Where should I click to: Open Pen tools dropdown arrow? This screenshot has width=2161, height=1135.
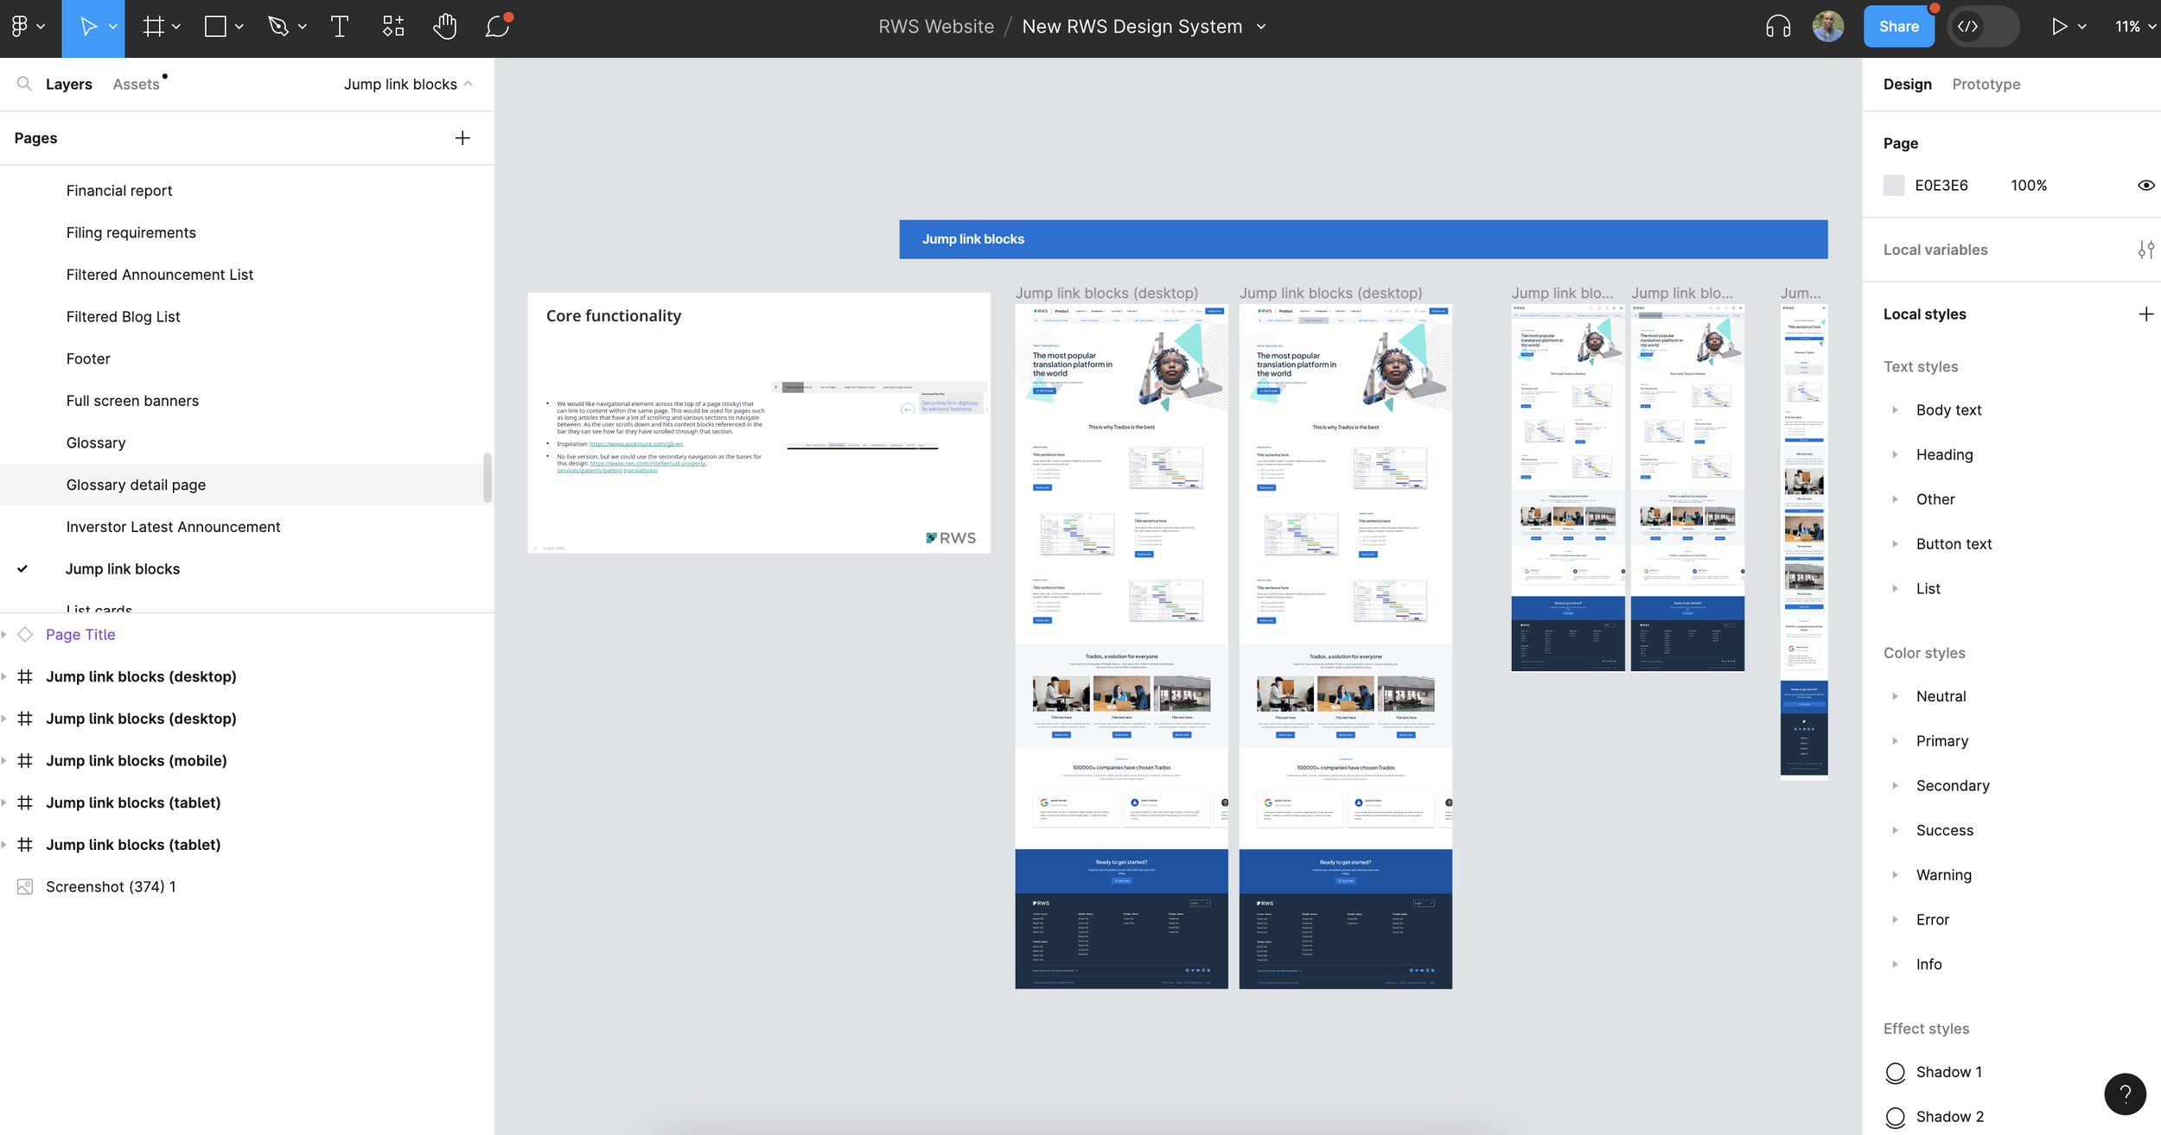(x=303, y=27)
